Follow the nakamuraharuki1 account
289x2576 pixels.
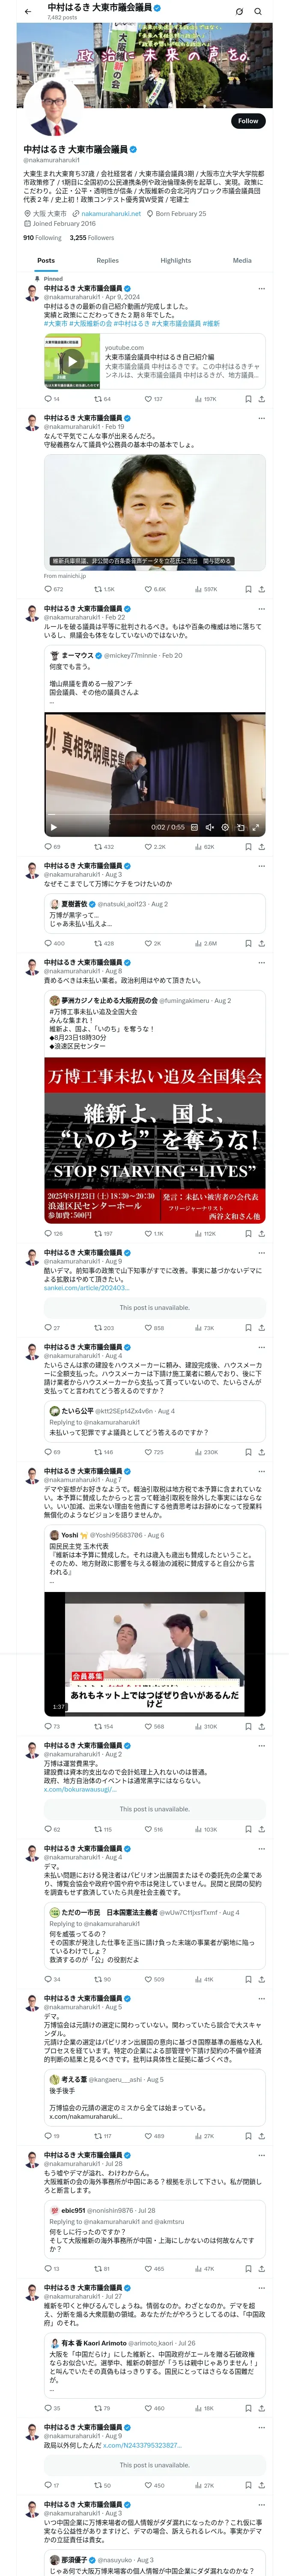248,121
